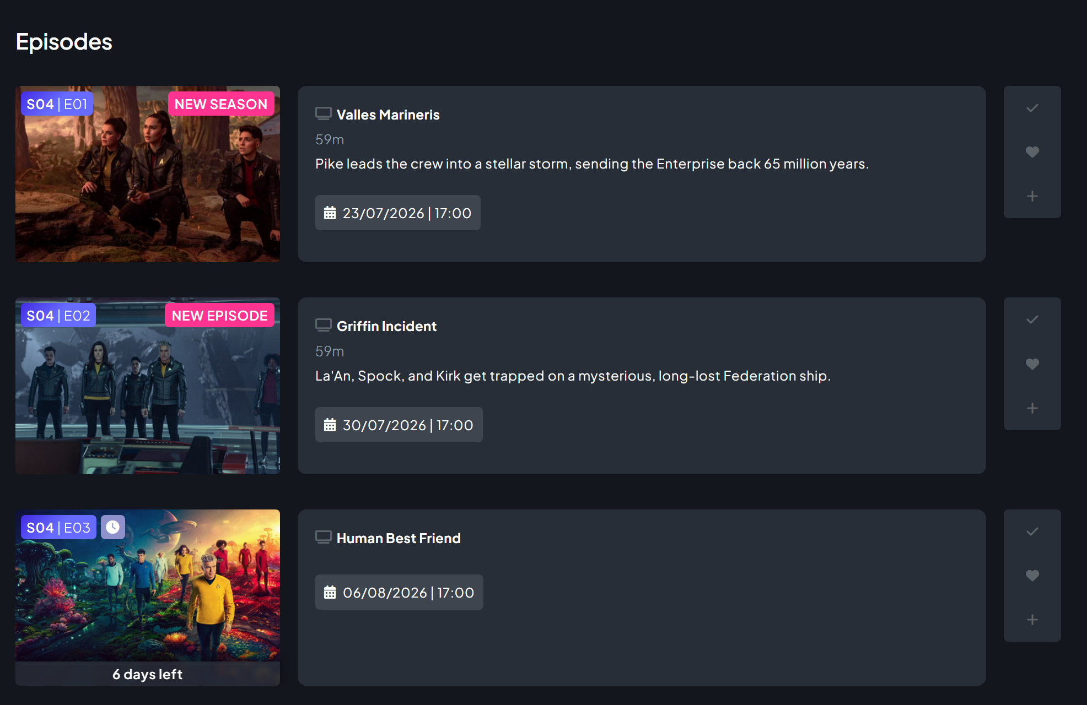Mark Human Best Friend as watched
The width and height of the screenshot is (1087, 705).
tap(1032, 532)
